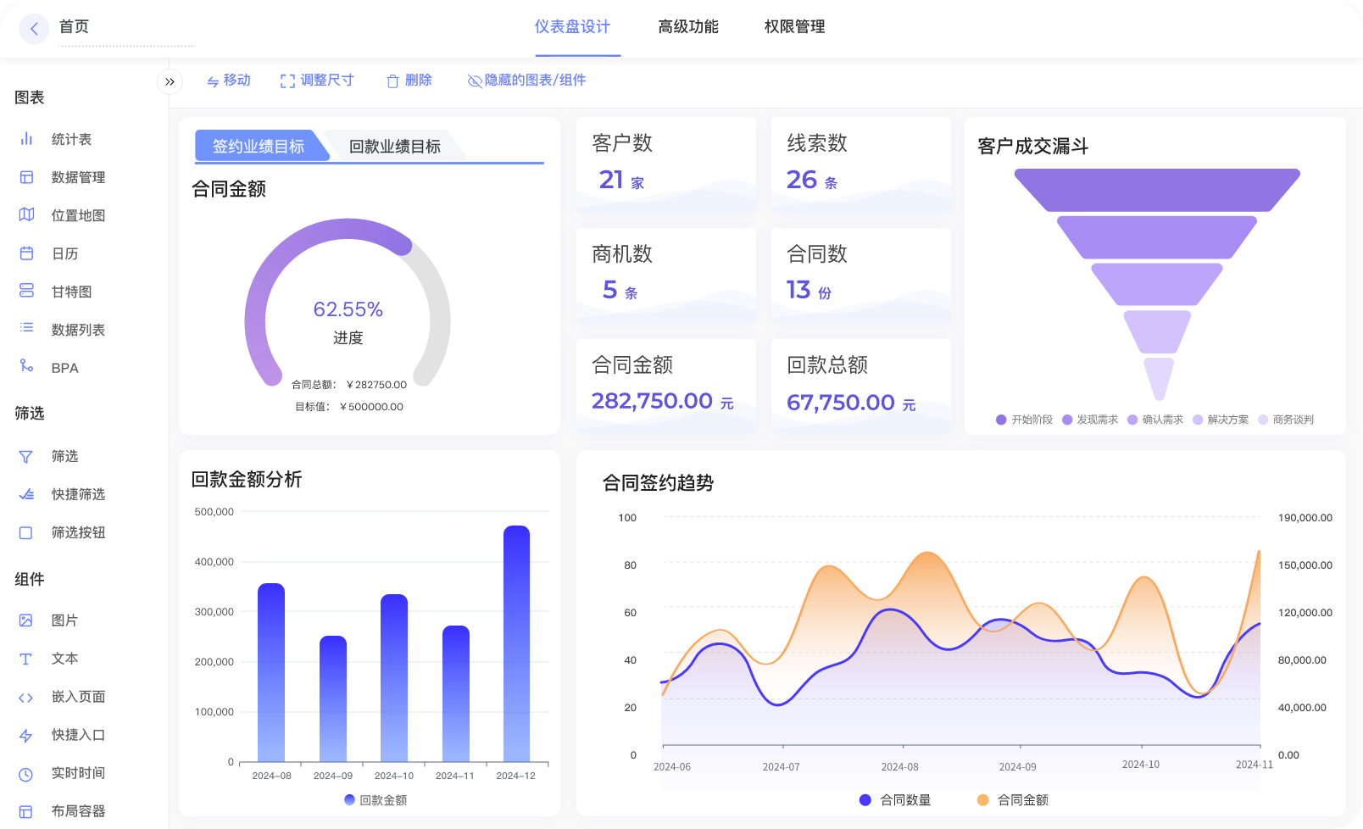
Task: Click the 客户数 21 家 card
Action: point(666,165)
